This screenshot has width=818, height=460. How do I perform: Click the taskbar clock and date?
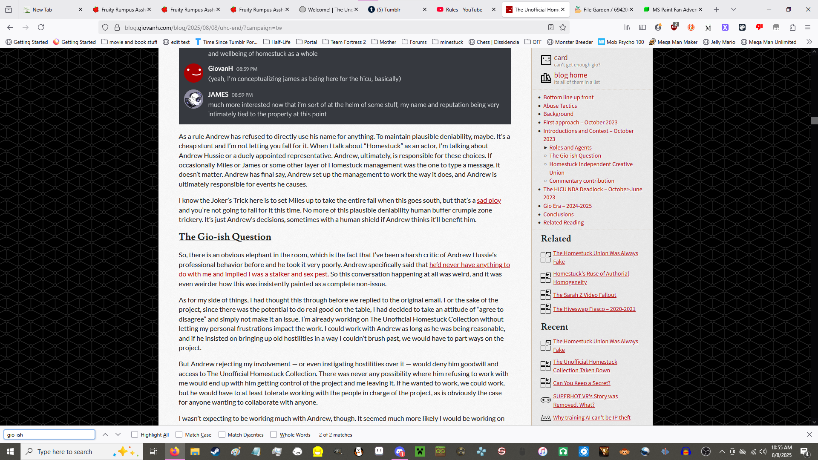click(x=781, y=451)
